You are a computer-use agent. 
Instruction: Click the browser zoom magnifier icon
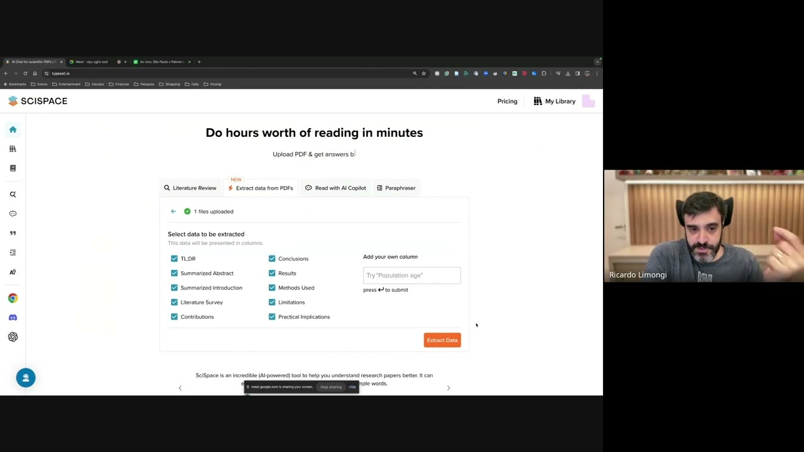pos(415,73)
